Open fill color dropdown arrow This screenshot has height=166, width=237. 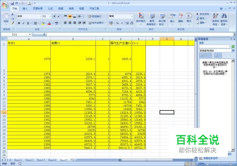coord(46,23)
